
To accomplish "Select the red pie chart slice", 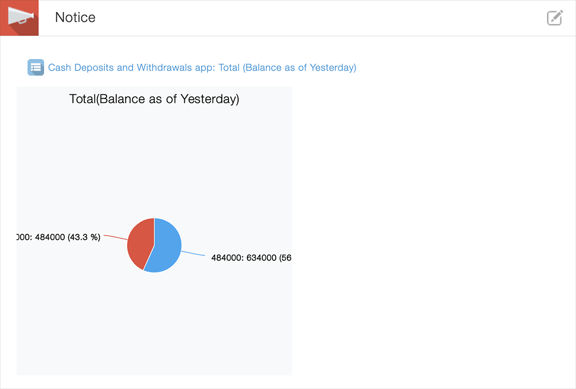I will pyautogui.click(x=141, y=244).
